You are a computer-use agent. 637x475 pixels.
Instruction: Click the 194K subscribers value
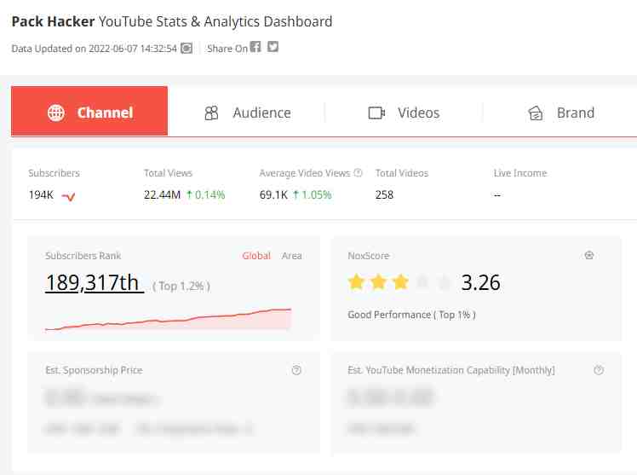click(41, 194)
